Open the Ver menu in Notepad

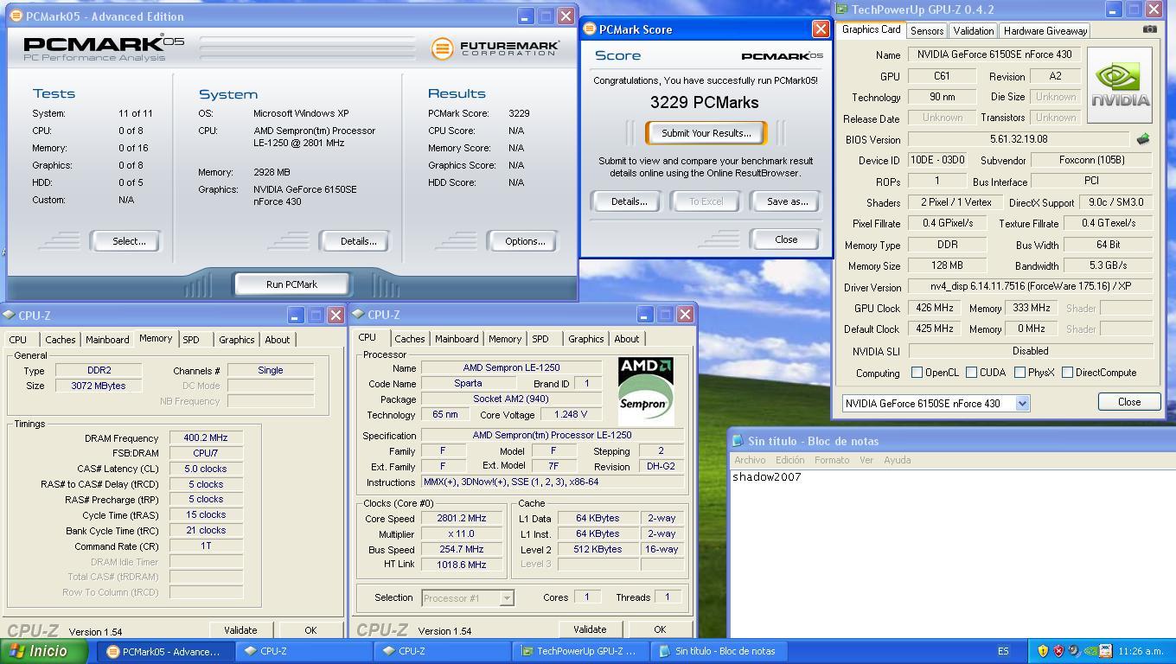866,460
